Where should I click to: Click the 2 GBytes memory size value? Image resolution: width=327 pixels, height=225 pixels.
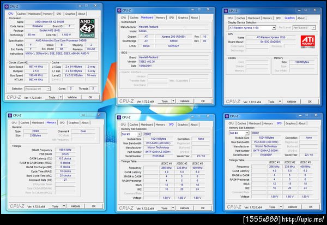point(35,135)
